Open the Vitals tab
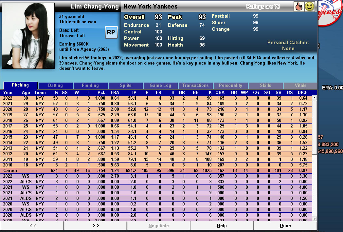Image resolution: width=343 pixels, height=232 pixels. pos(300,86)
